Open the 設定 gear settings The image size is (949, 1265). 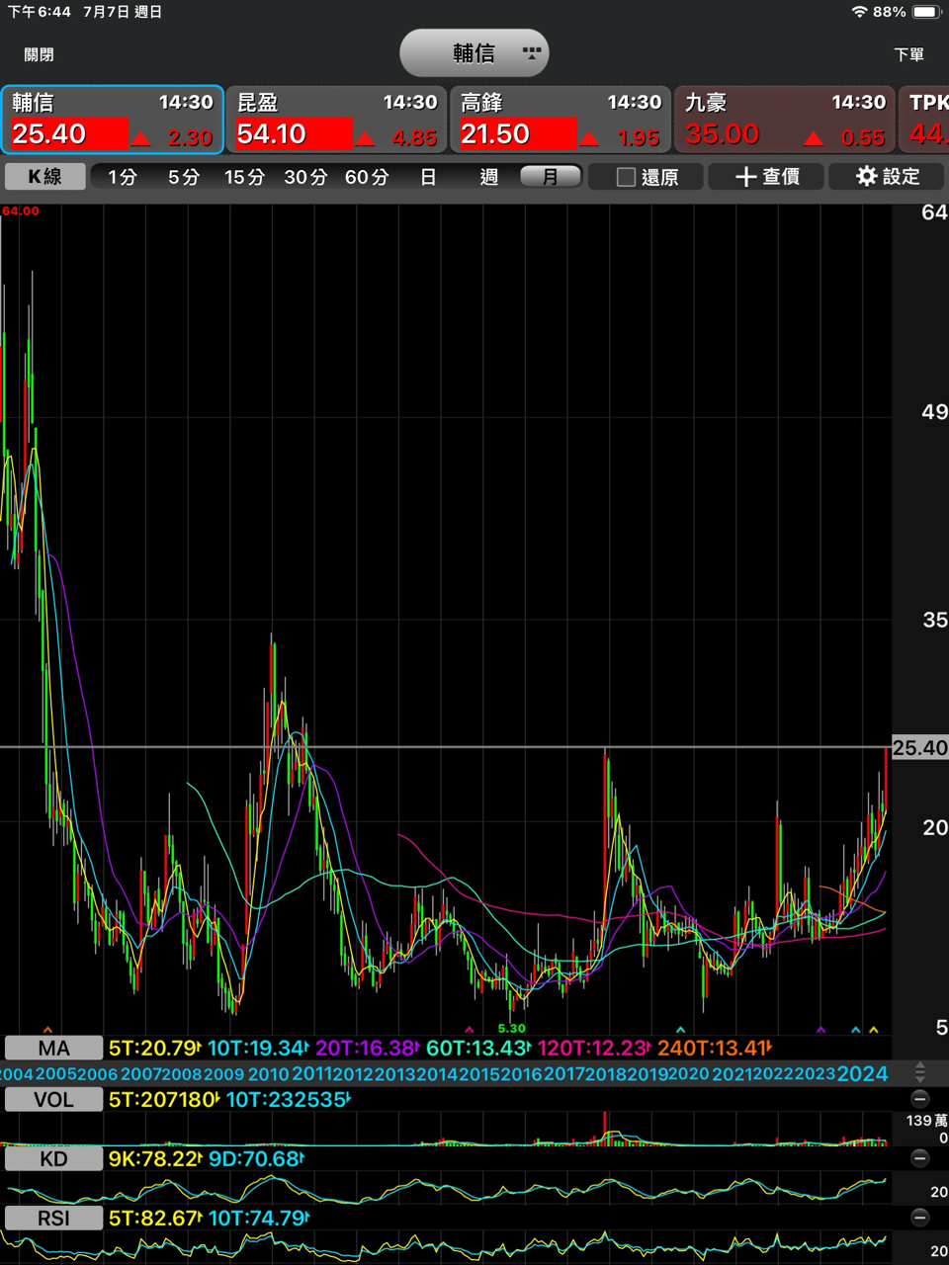pos(887,177)
